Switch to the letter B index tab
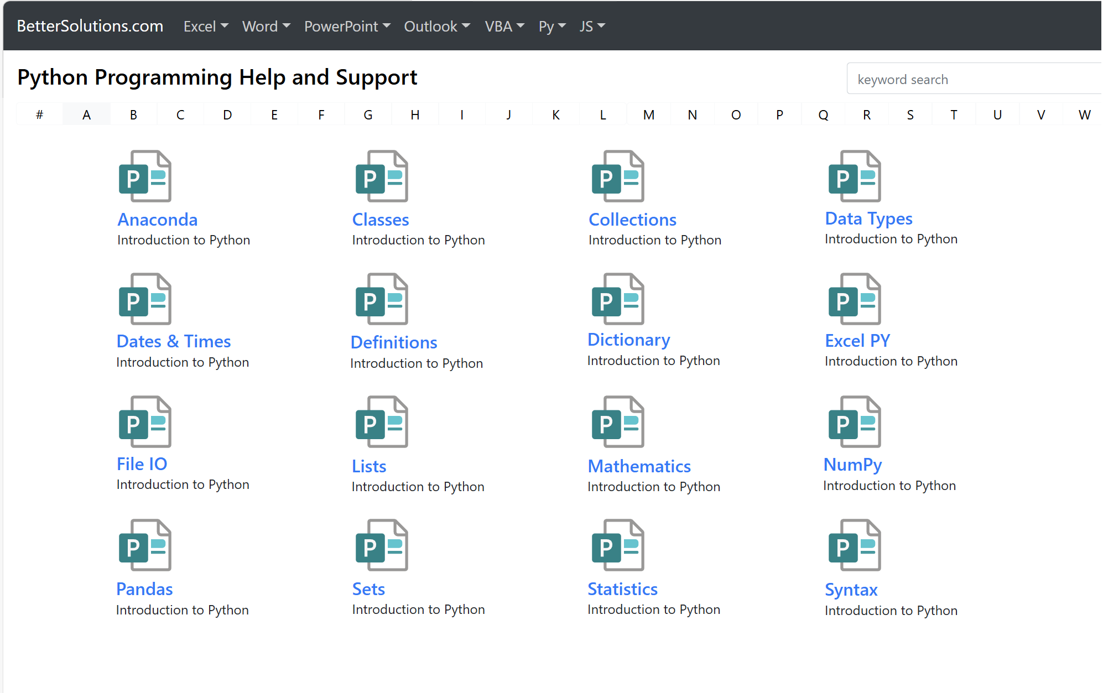The height and width of the screenshot is (693, 1103). [133, 114]
